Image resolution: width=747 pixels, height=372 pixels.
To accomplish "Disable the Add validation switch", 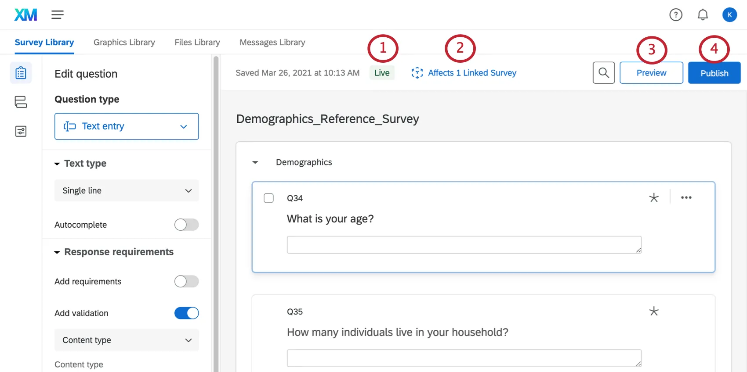I will pyautogui.click(x=186, y=313).
